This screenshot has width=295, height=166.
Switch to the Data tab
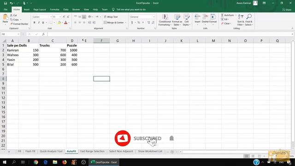[x=66, y=9]
